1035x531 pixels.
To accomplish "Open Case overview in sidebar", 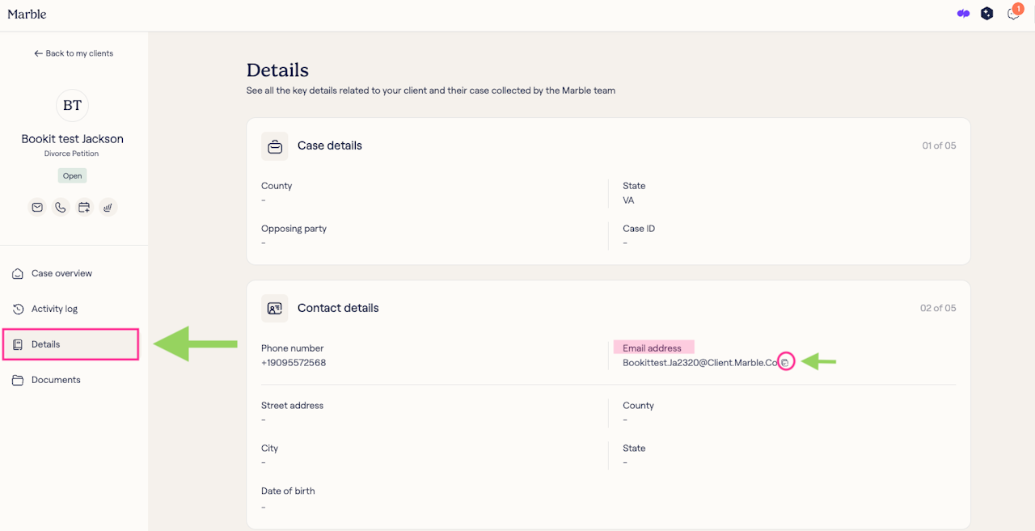I will [x=61, y=273].
